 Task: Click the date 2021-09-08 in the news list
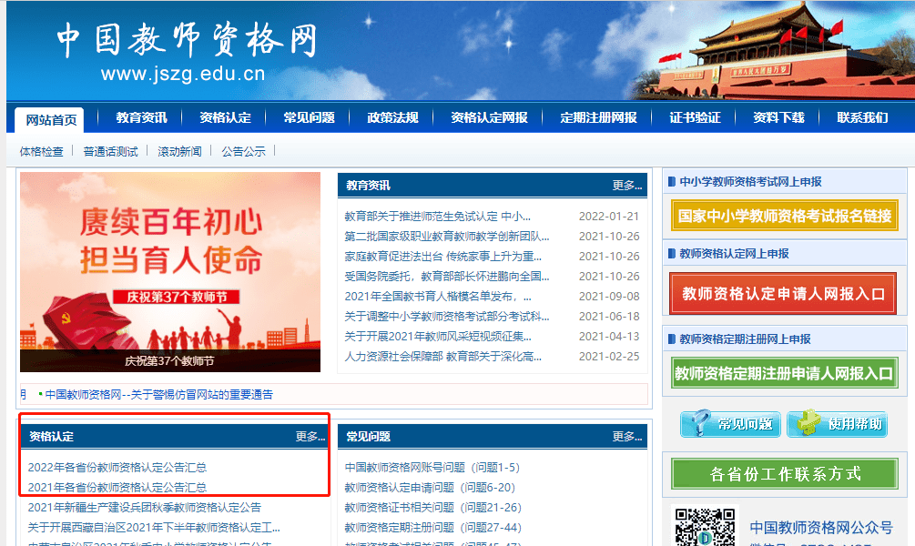point(609,297)
